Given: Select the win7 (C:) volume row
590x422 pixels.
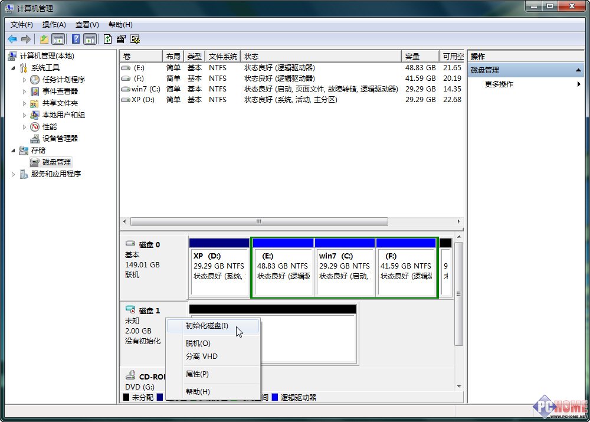Looking at the screenshot, I should click(291, 89).
